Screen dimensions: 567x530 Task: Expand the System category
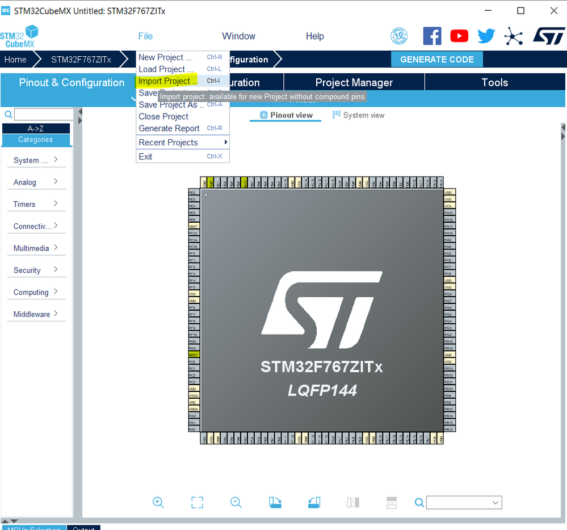point(36,160)
